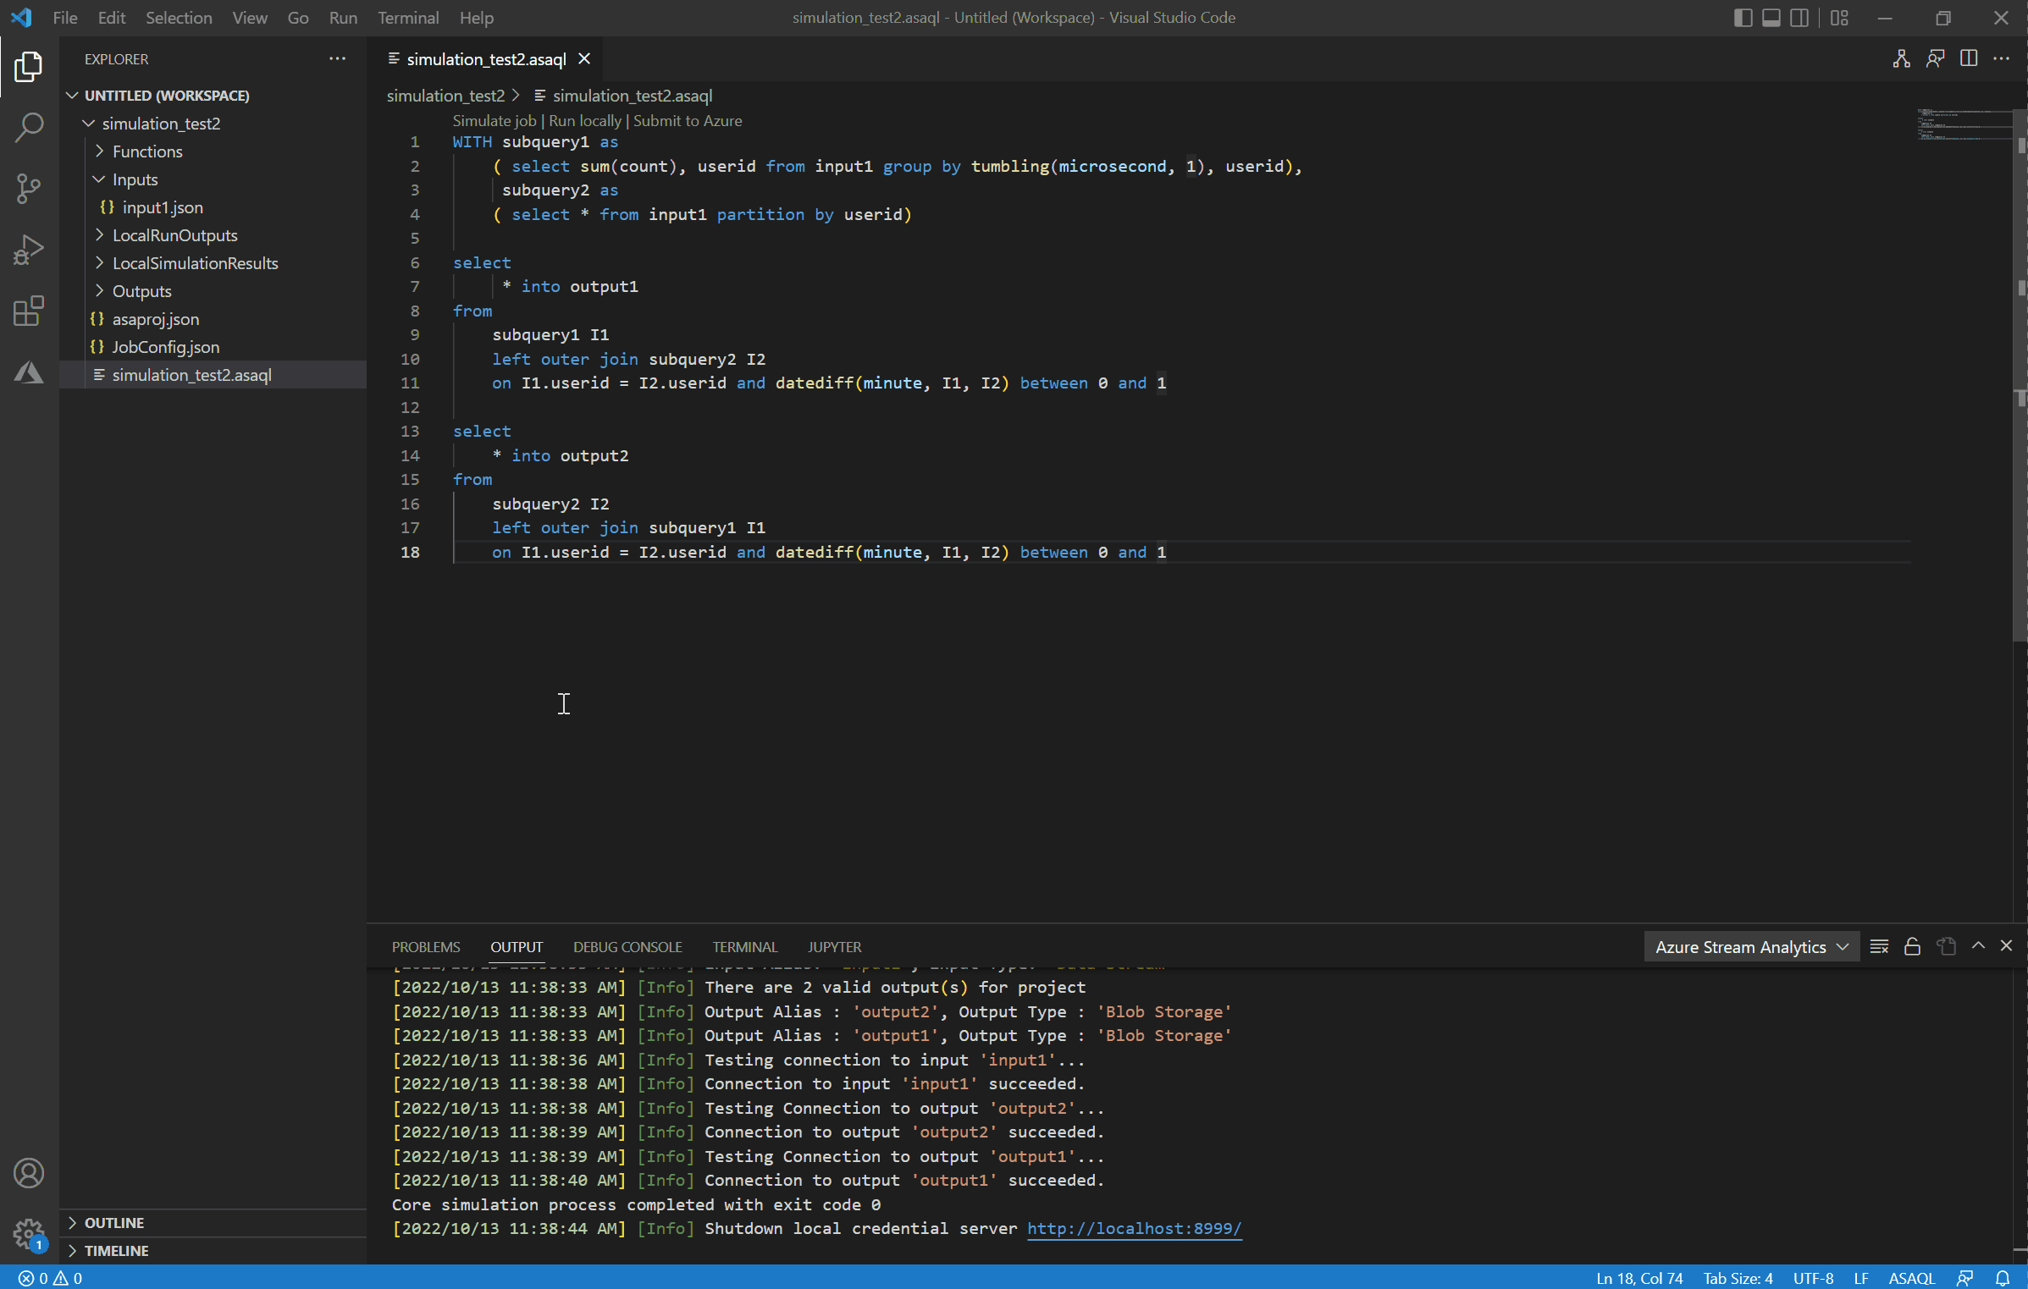Viewport: 2028px width, 1289px height.
Task: Click the split editor right icon
Action: point(1969,58)
